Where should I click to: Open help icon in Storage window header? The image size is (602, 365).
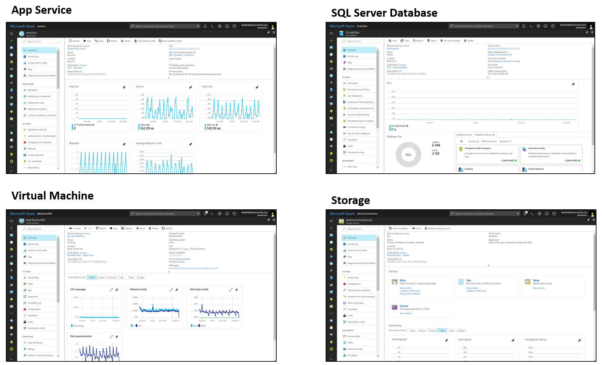point(554,214)
